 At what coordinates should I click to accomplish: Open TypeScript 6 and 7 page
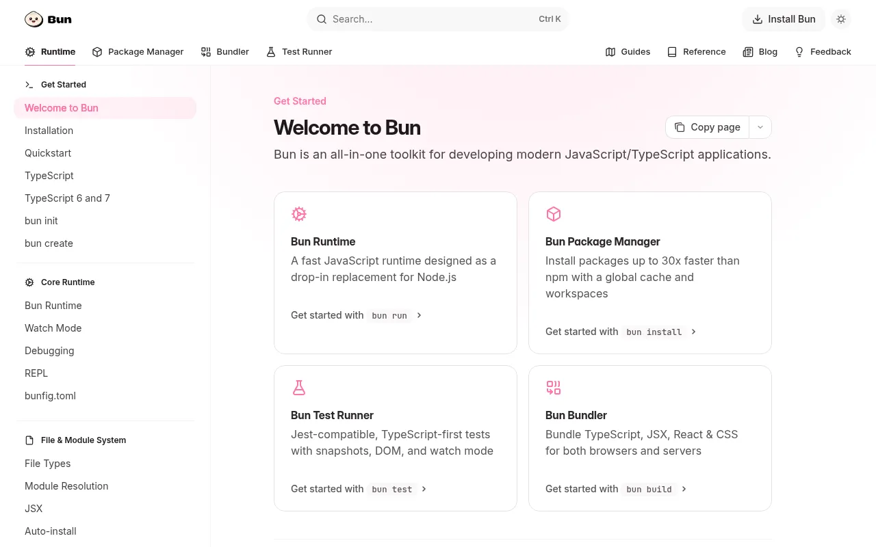pyautogui.click(x=105, y=198)
